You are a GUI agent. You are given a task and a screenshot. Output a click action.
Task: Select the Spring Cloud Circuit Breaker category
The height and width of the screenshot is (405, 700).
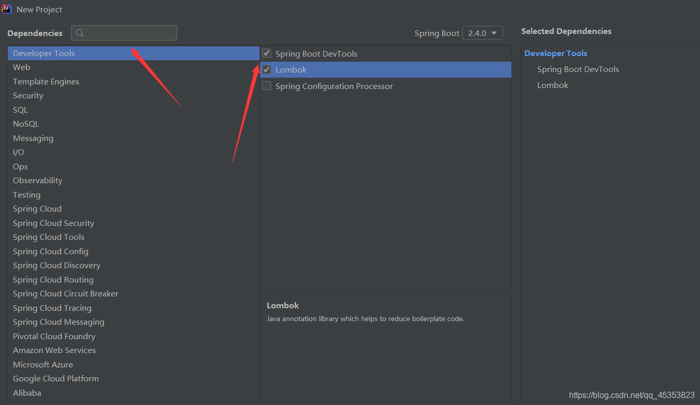coord(133,293)
